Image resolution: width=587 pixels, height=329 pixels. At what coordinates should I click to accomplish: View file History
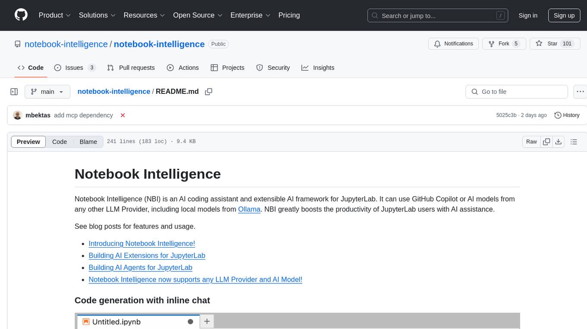point(567,115)
